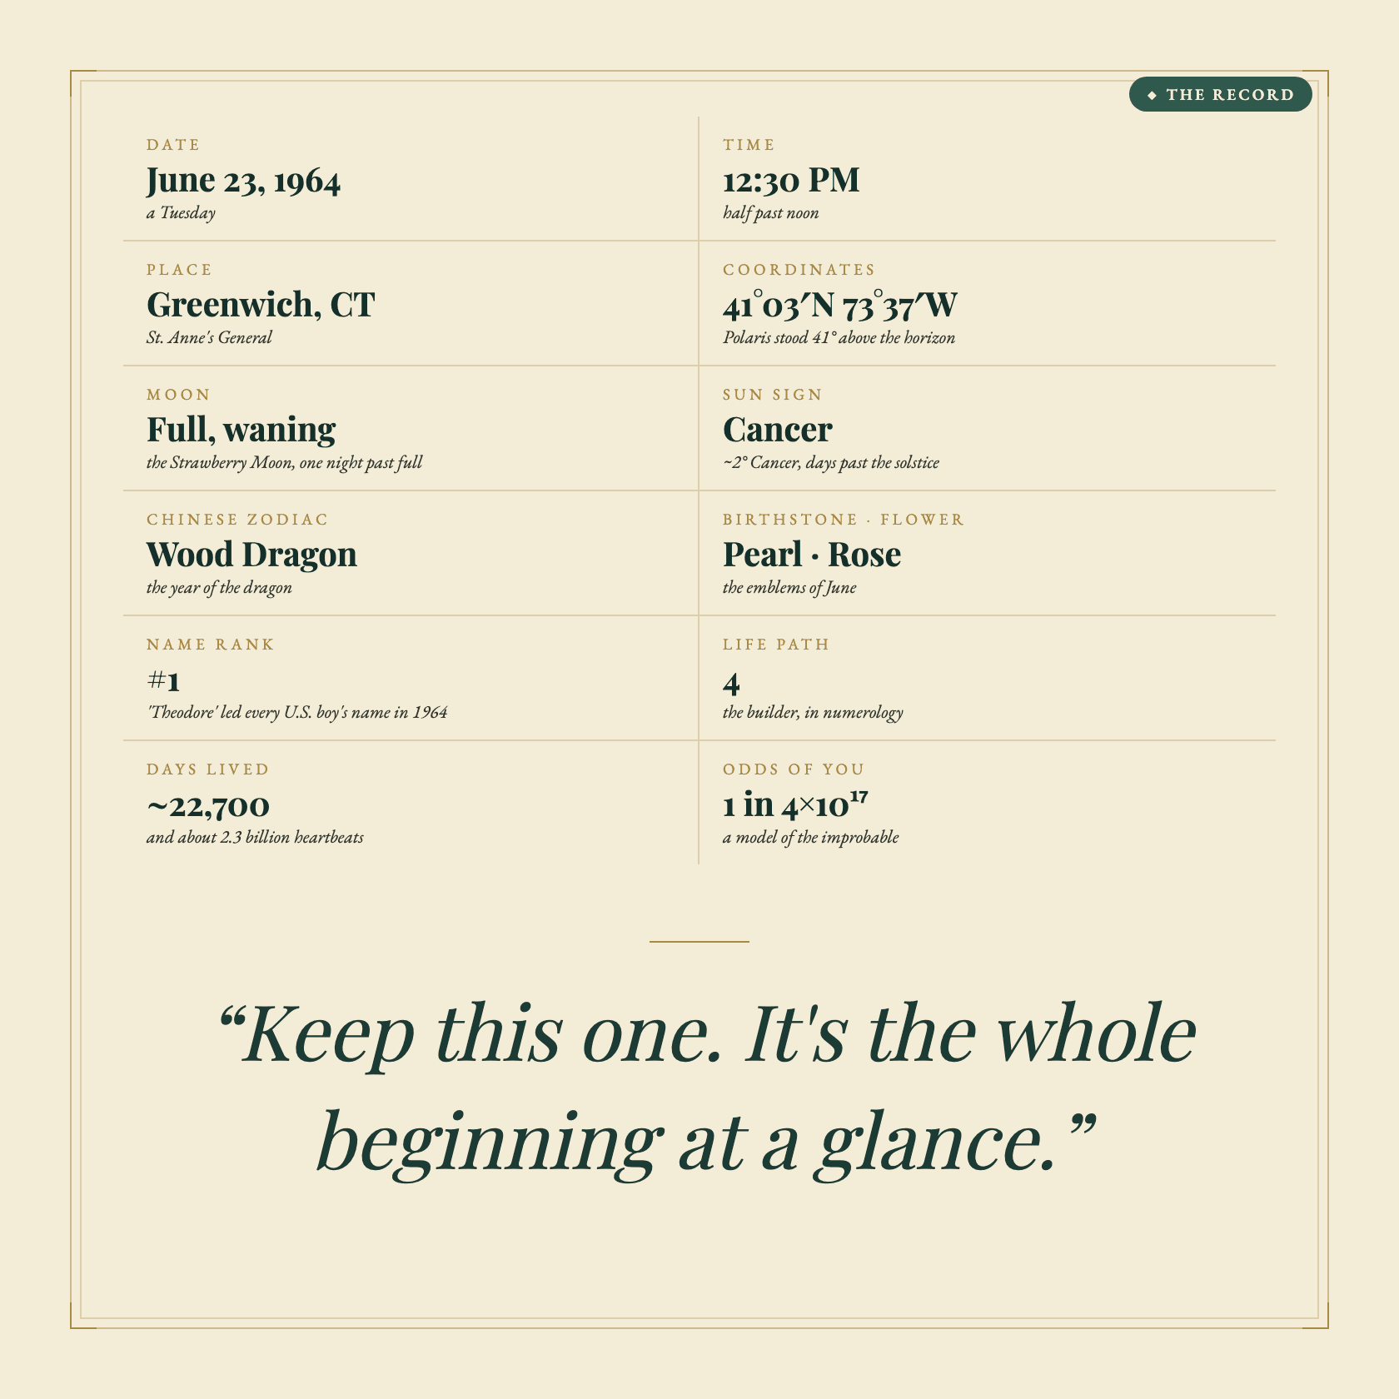Select the Wood Dragon zodiac entry
1399x1399 pixels.
point(251,555)
